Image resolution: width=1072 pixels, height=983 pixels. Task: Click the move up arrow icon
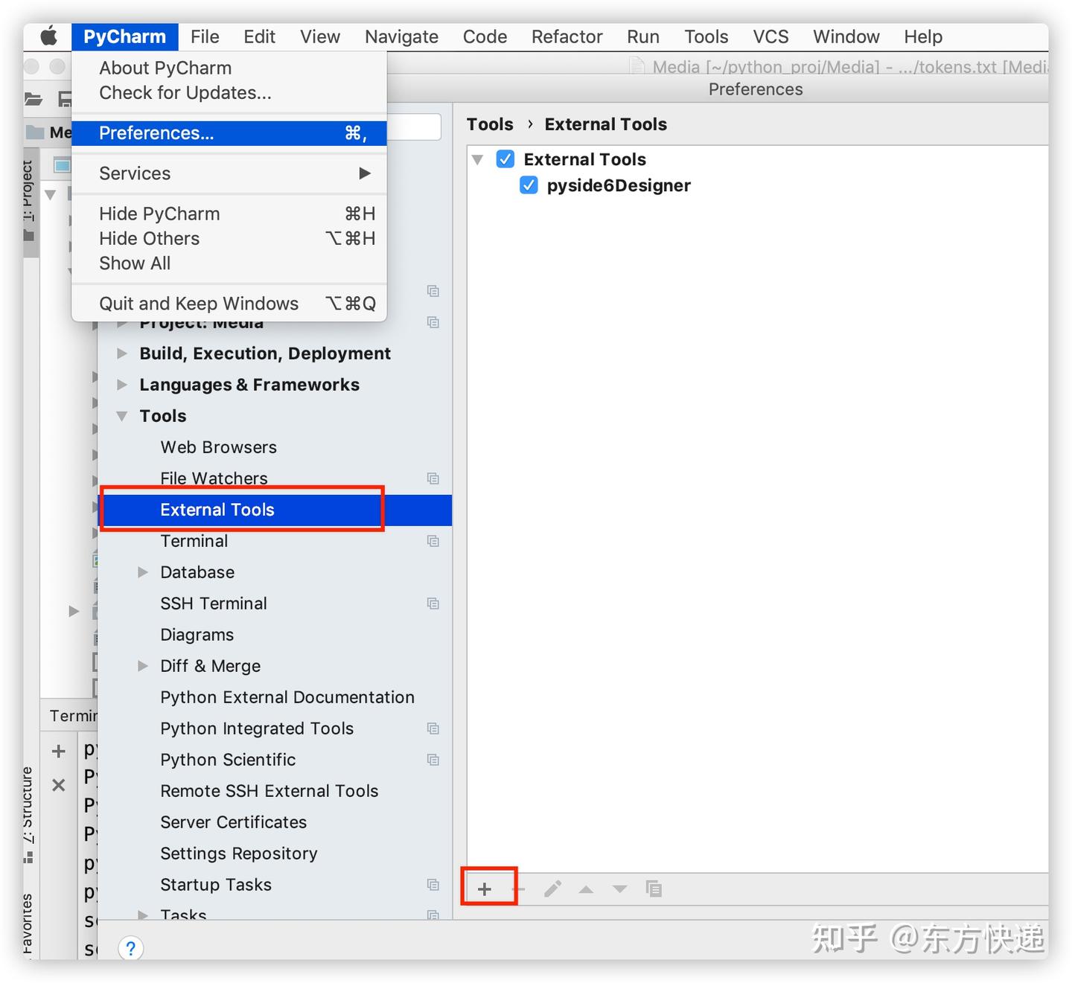(586, 888)
